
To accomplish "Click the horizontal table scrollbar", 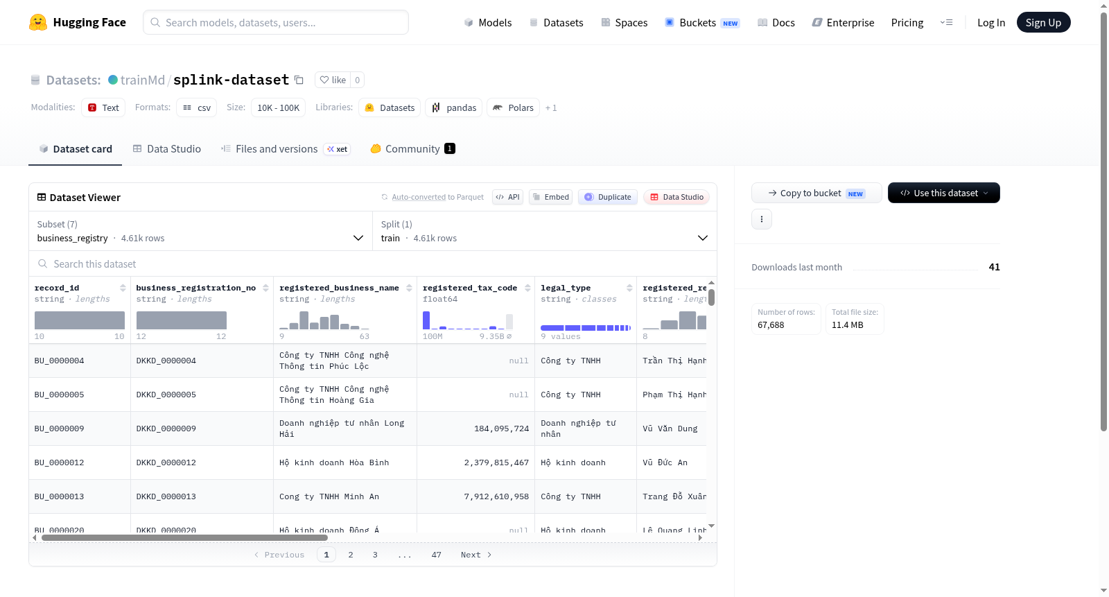I will (184, 537).
